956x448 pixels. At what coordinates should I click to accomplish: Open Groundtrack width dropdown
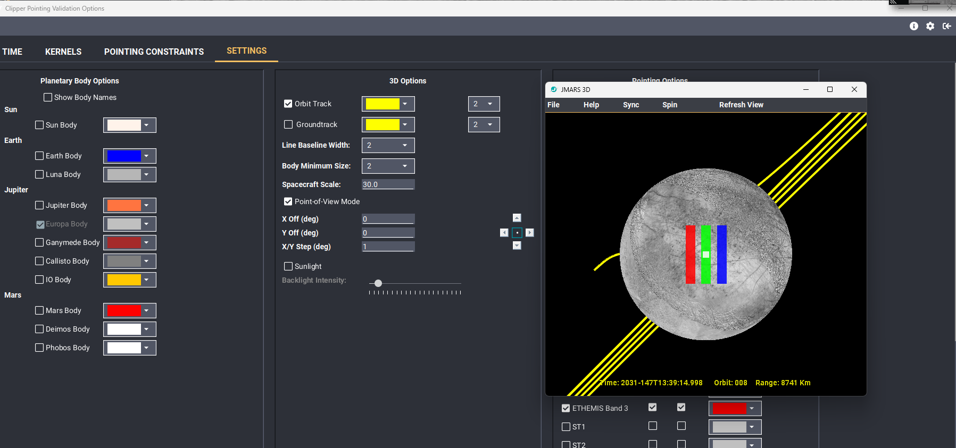point(484,124)
